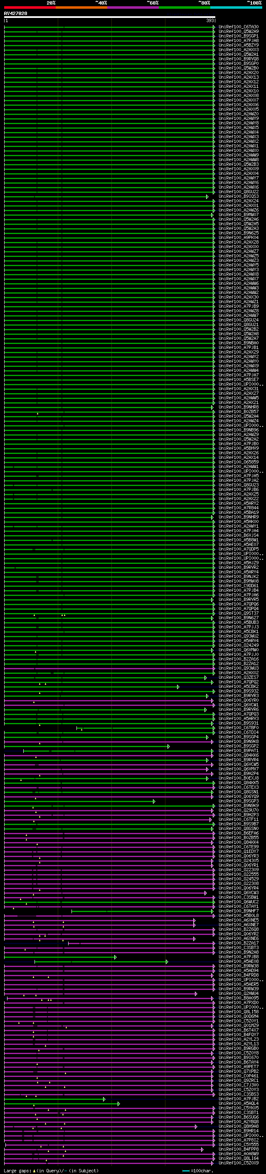Select the UniRef100_Q29U70 label
This screenshot has height=1174, width=266.
point(239,810)
